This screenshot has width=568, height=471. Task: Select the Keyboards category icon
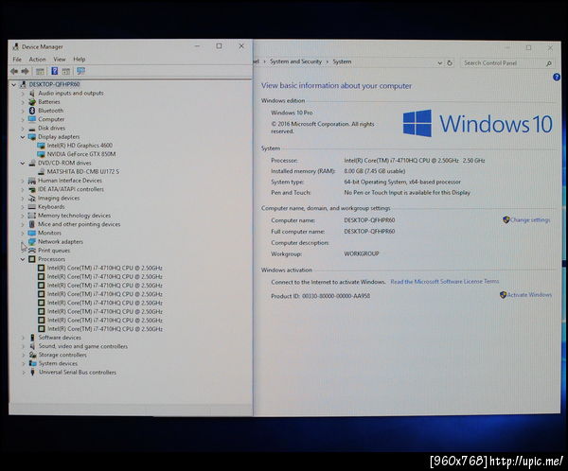(x=32, y=207)
